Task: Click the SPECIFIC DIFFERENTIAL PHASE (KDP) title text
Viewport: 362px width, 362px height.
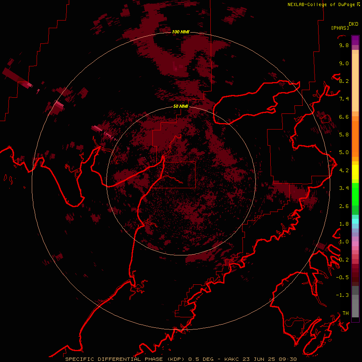Action: point(125,359)
